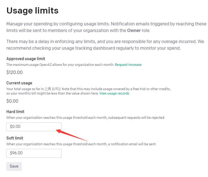Focus the Soft limit $96.00 field
The image size is (208, 177).
coord(34,153)
